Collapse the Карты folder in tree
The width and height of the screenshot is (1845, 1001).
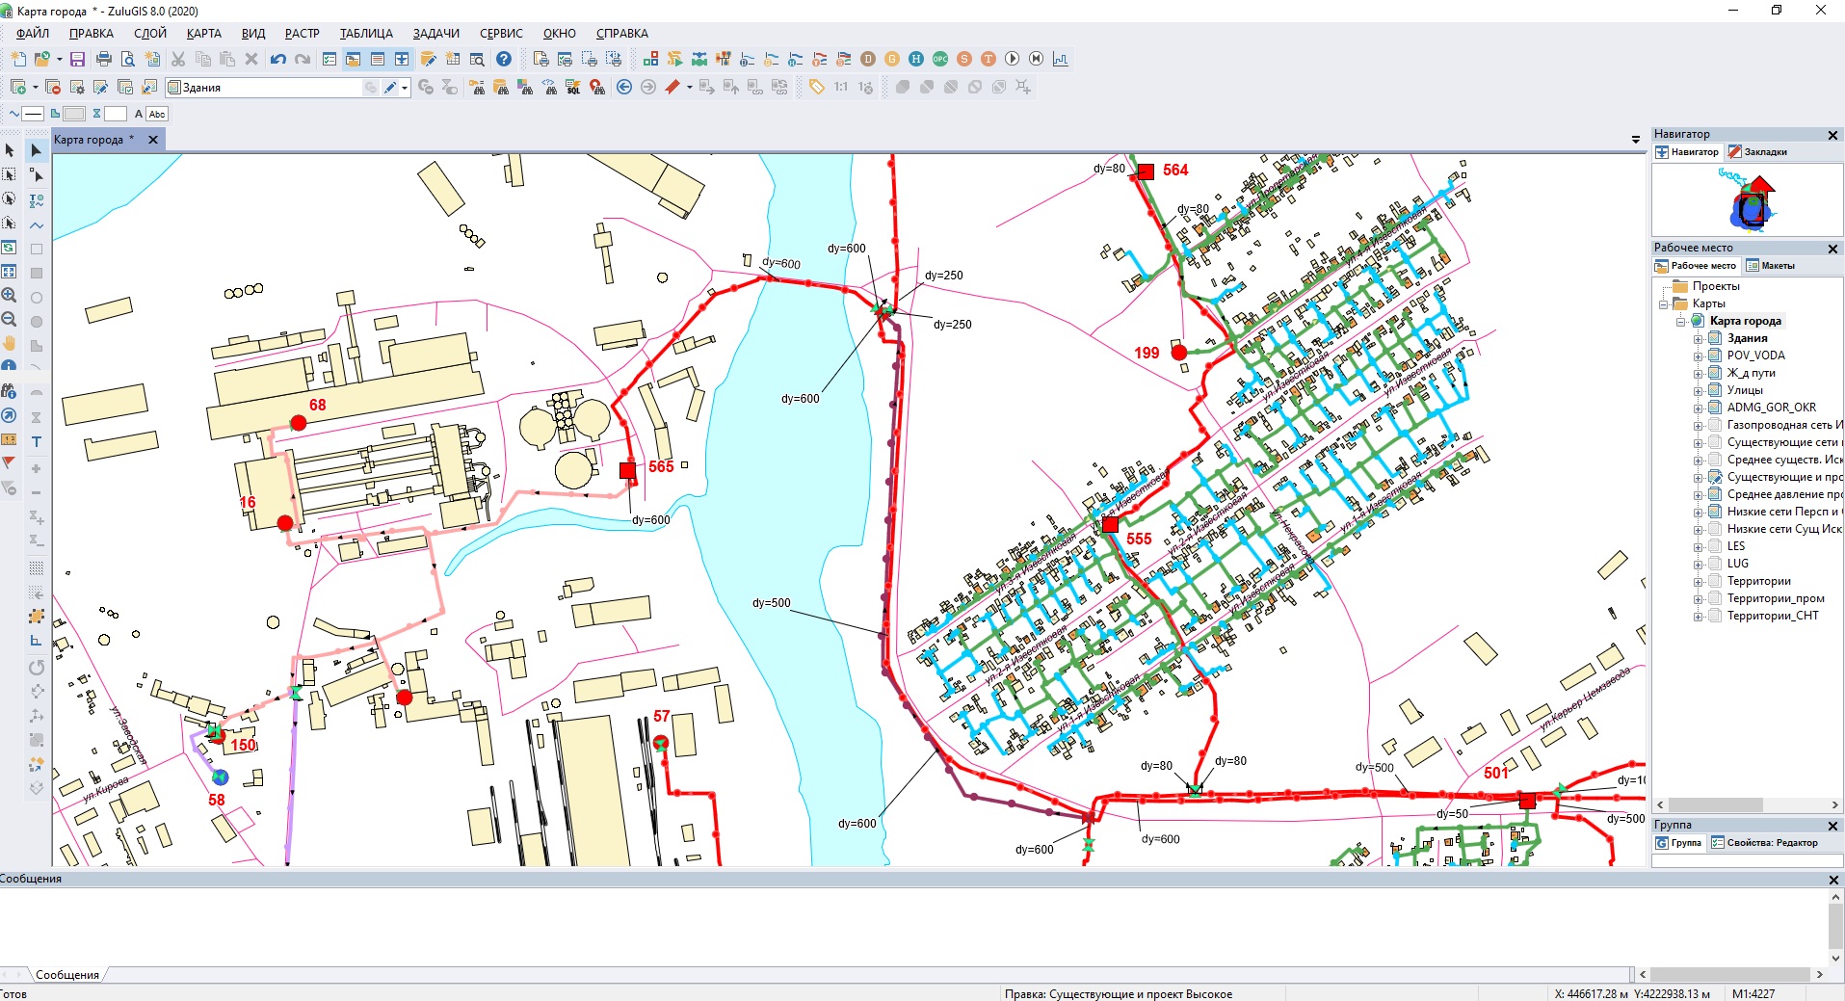click(x=1664, y=304)
